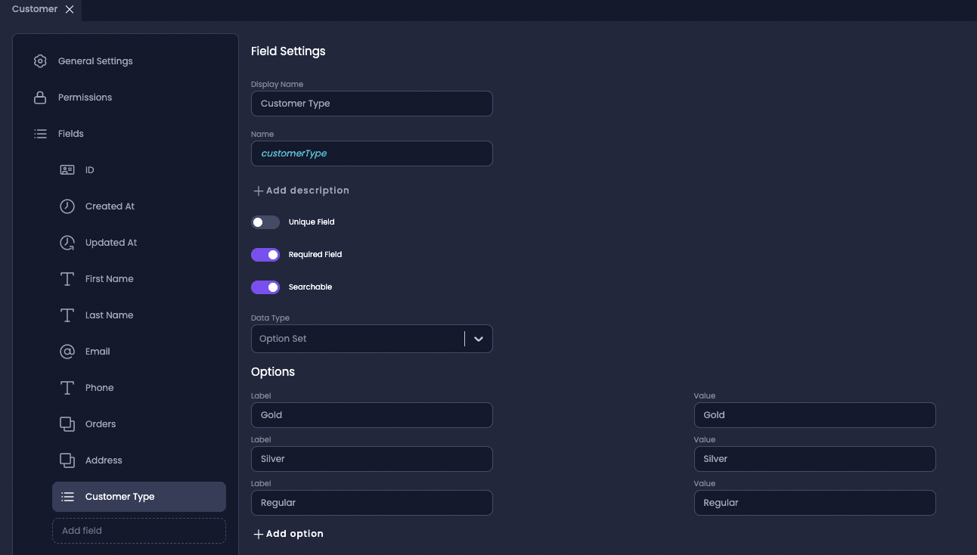Viewport: 977px width, 555px height.
Task: Enable the Unique Field toggle
Action: pyautogui.click(x=265, y=222)
